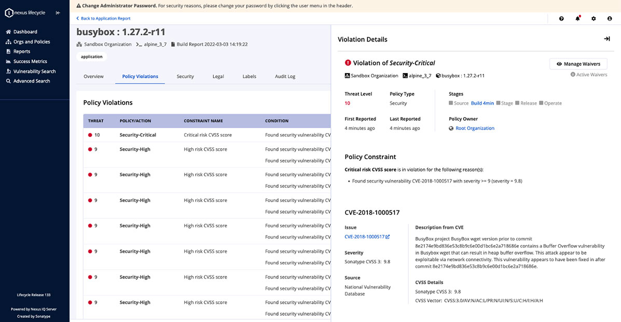Click the Release stage indicator
The height and width of the screenshot is (322, 621).
tap(526, 103)
